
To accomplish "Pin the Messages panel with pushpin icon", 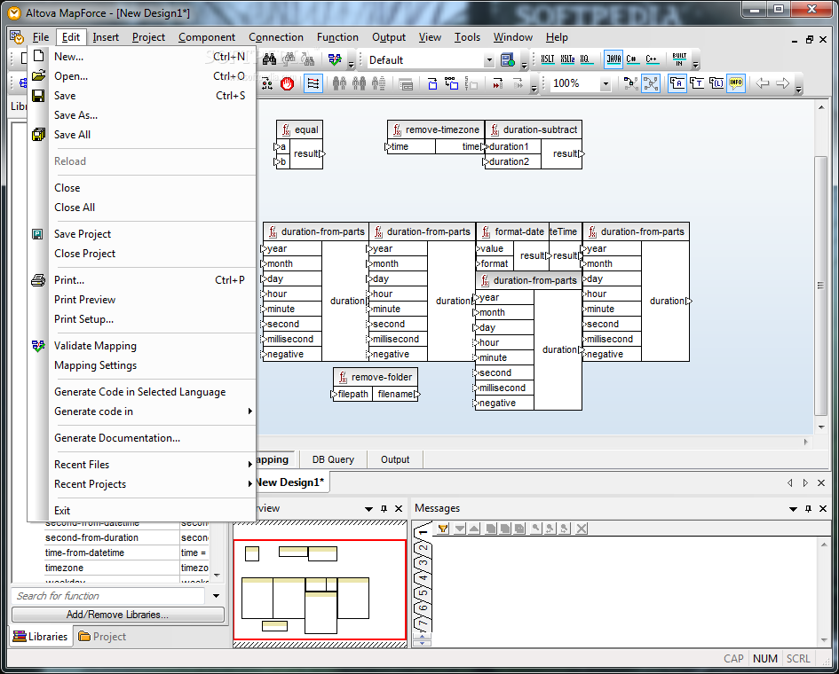I will 808,509.
